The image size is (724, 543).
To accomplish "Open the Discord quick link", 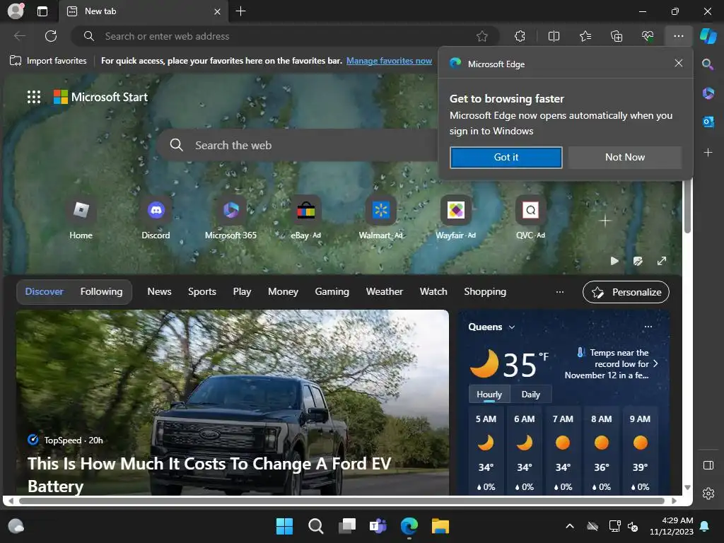I will [156, 218].
